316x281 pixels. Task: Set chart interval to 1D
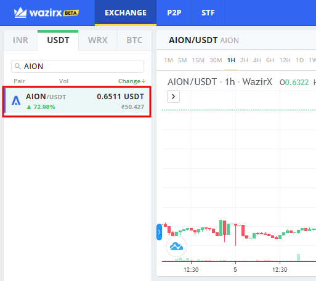pyautogui.click(x=299, y=60)
